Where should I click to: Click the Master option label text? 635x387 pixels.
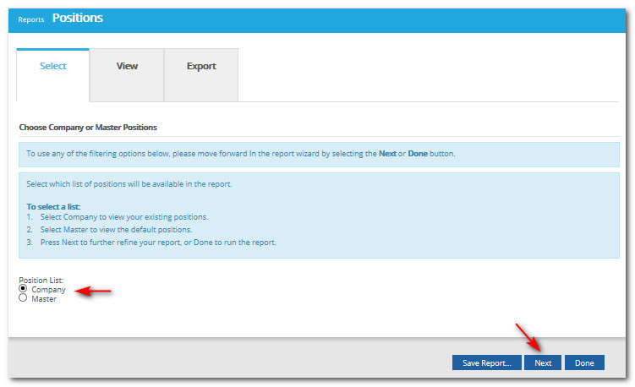[x=44, y=299]
